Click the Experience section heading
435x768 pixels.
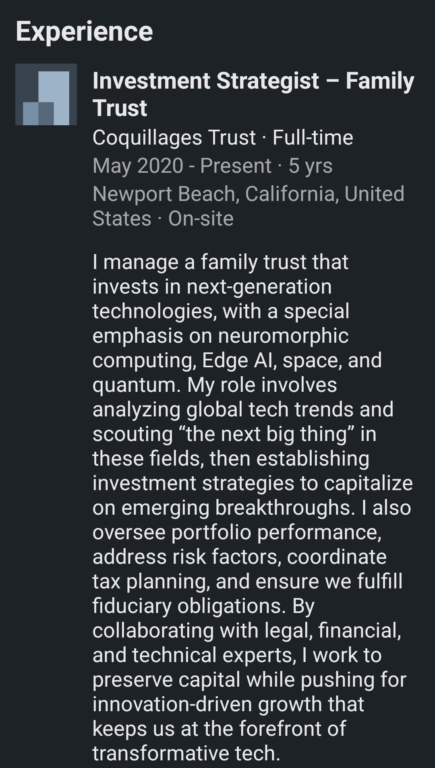[x=84, y=31]
